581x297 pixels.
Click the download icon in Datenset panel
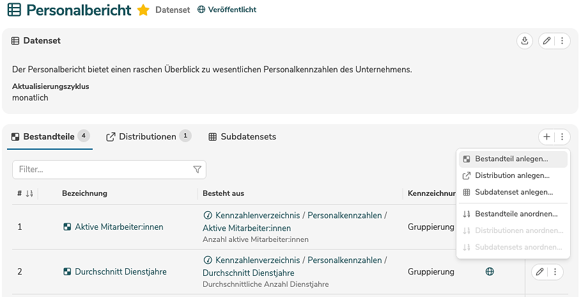click(524, 41)
